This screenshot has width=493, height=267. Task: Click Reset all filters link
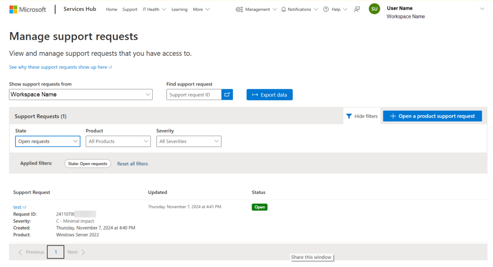[132, 164]
